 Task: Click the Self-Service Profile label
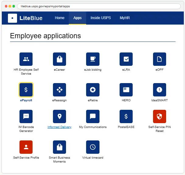[x=26, y=158]
